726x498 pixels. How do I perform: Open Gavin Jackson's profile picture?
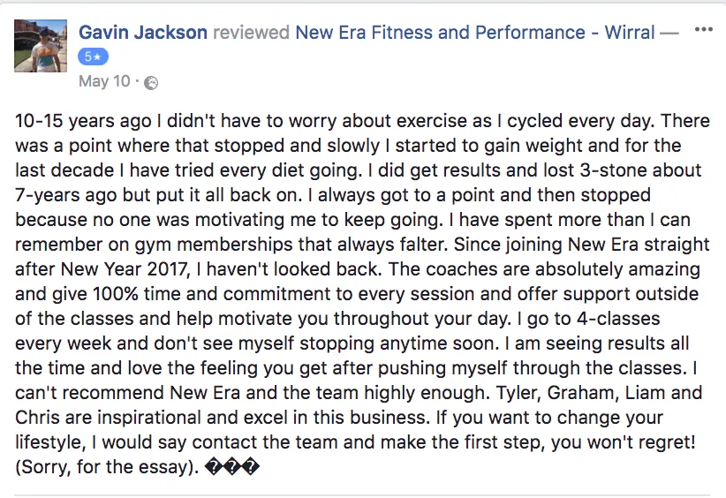pyautogui.click(x=41, y=45)
